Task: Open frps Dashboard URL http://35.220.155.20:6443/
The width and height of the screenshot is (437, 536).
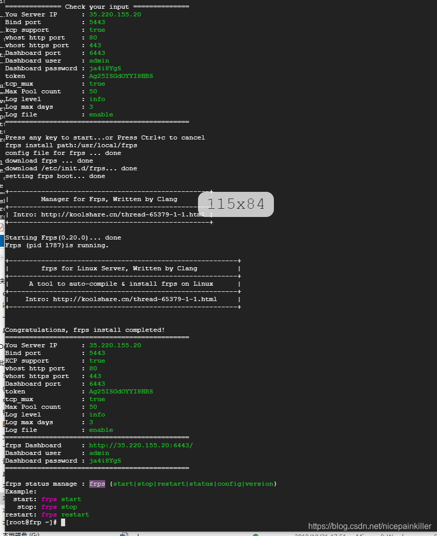Action: [141, 445]
